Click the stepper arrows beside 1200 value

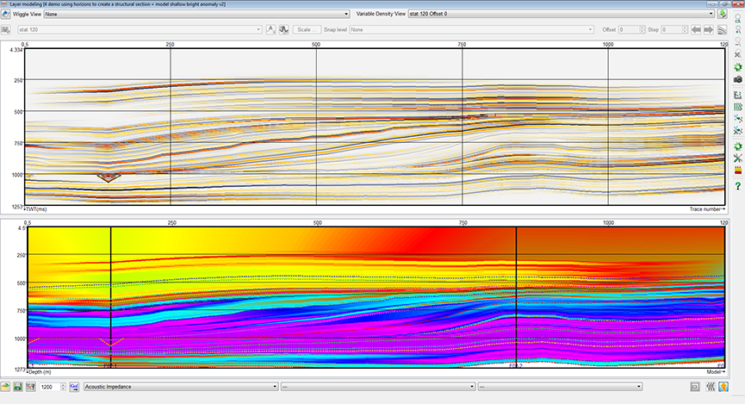click(x=63, y=387)
